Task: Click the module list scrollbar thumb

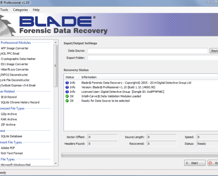Action: point(55,66)
